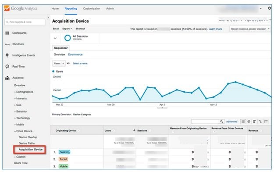Open the Ecommerce sub-tab
This screenshot has height=172, width=274.
coord(75,54)
